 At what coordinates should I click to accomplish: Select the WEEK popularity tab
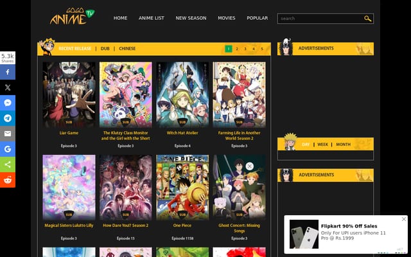322,145
